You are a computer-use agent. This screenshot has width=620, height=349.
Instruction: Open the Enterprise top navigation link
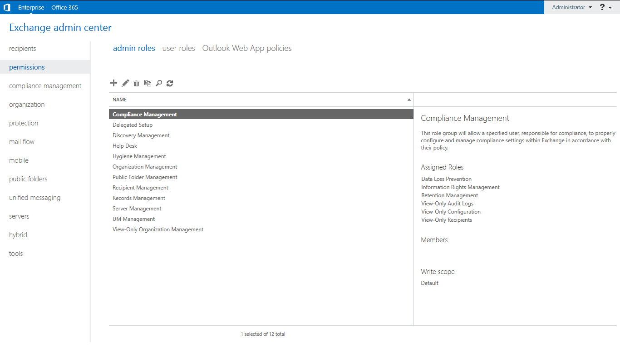(31, 7)
